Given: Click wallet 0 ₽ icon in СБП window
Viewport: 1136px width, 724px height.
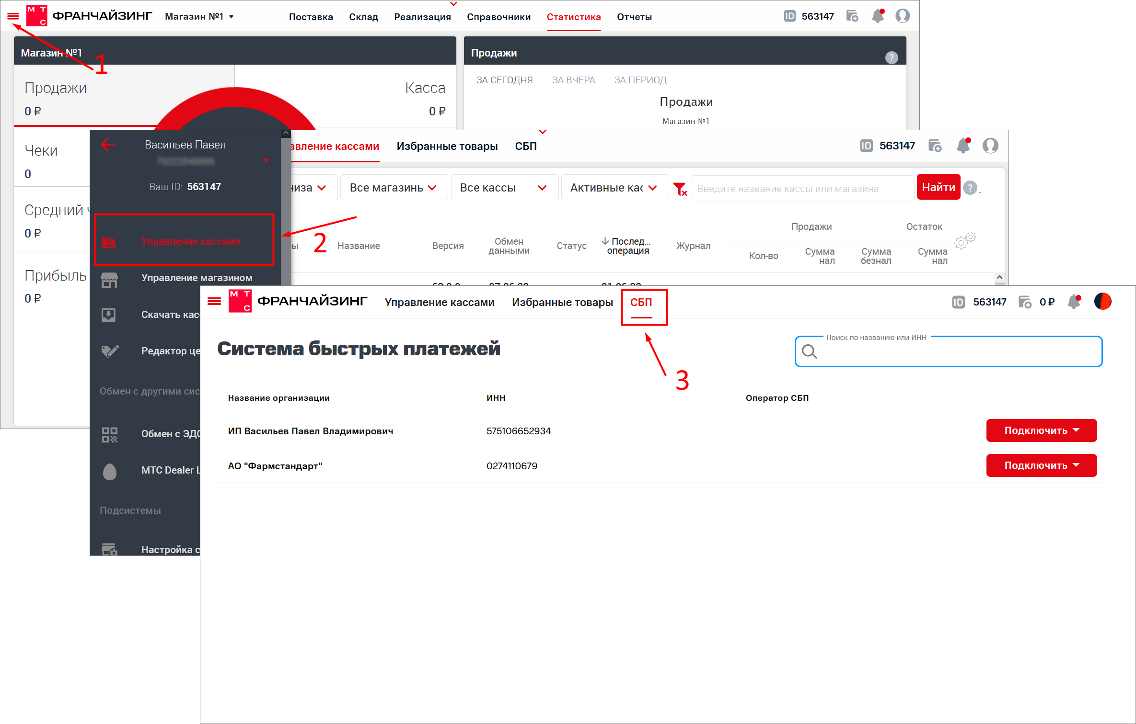Looking at the screenshot, I should [x=1025, y=302].
